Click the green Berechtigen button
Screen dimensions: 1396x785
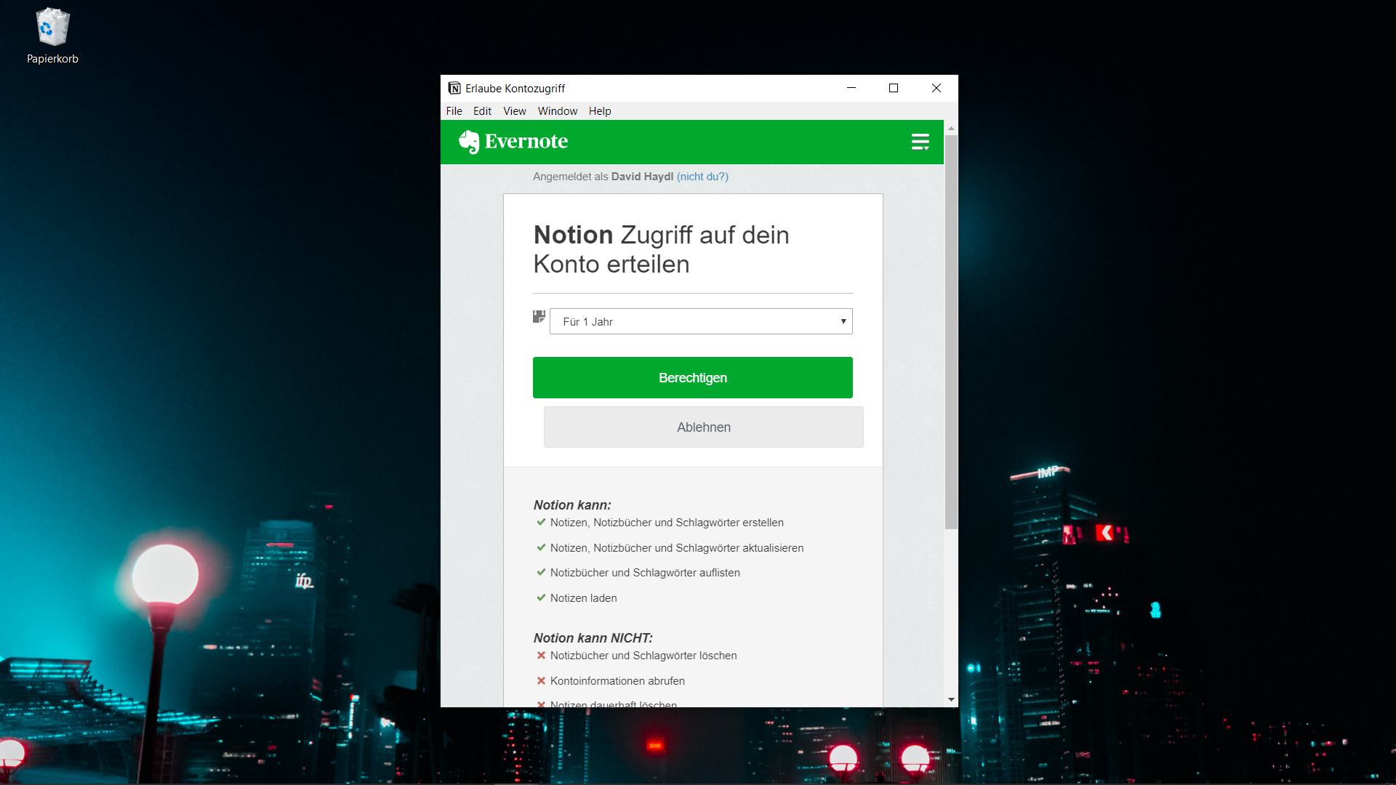pos(693,377)
